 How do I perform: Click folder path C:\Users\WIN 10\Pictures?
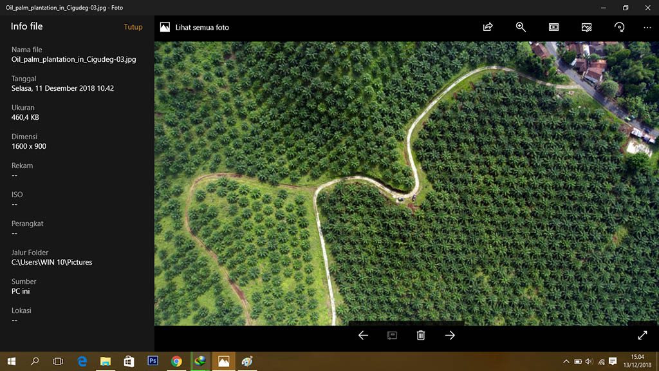[51, 262]
